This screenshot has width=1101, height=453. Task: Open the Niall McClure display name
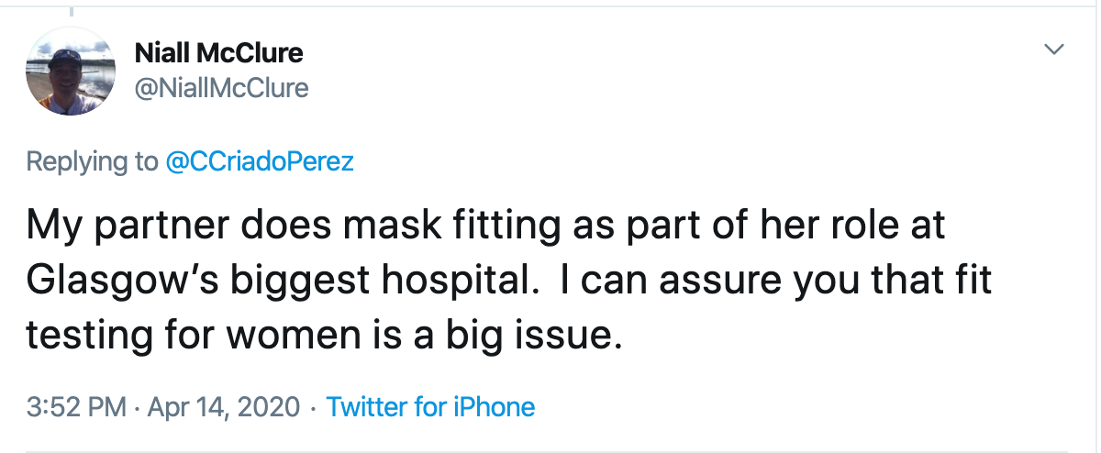pyautogui.click(x=218, y=53)
